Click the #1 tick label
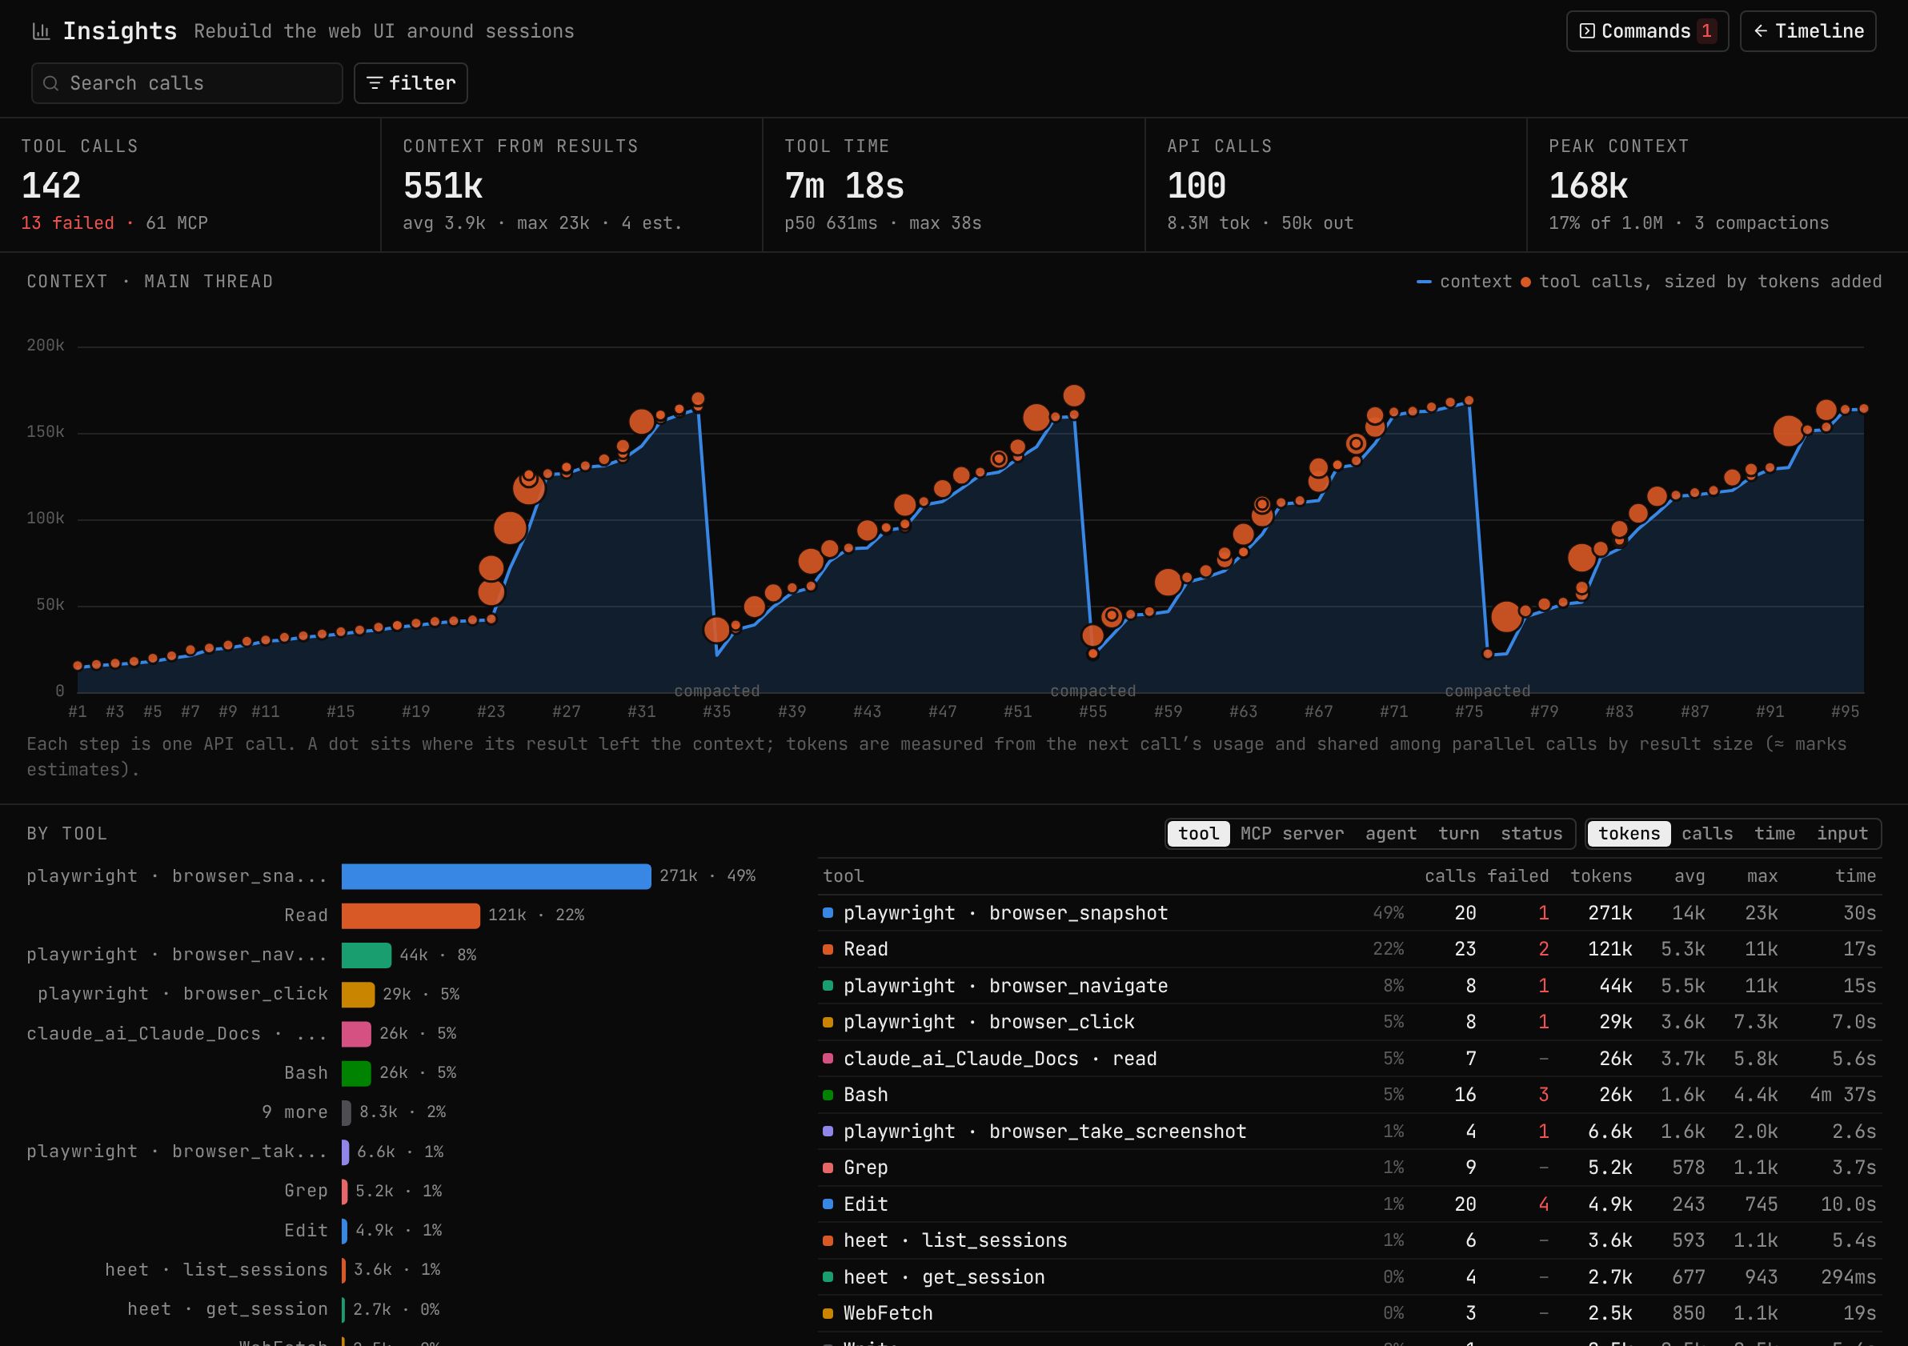Image resolution: width=1908 pixels, height=1346 pixels. (78, 711)
